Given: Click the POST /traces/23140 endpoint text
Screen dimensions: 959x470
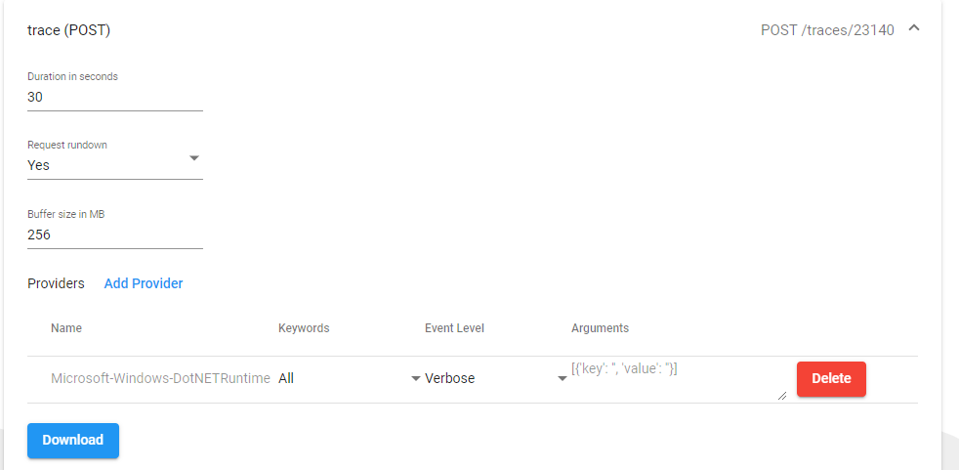Looking at the screenshot, I should tap(827, 30).
